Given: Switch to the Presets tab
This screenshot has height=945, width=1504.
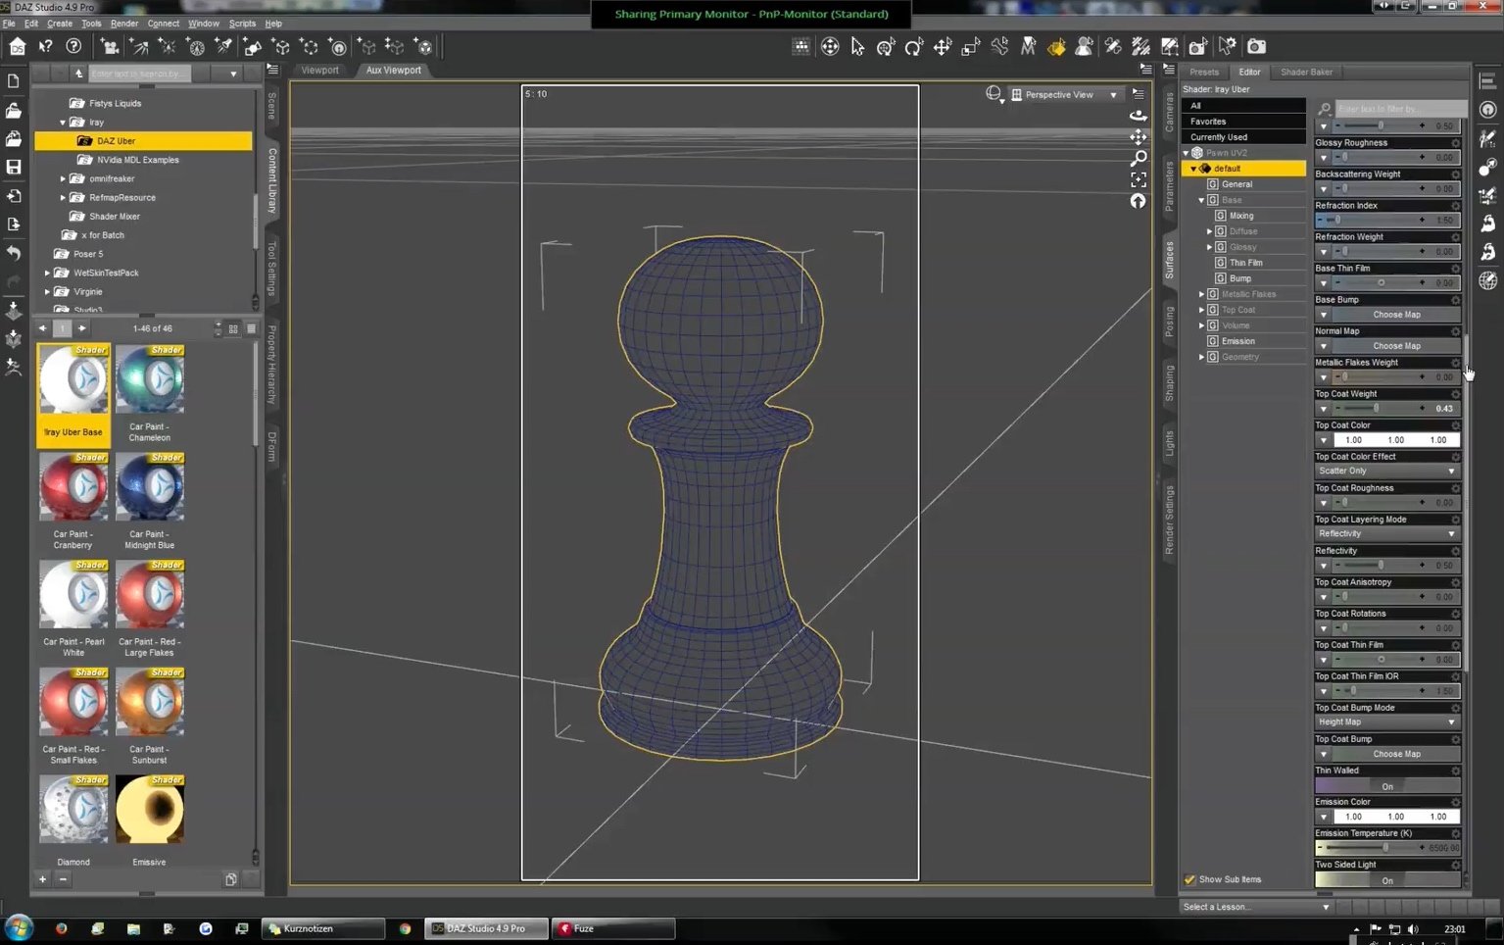Looking at the screenshot, I should pos(1204,72).
